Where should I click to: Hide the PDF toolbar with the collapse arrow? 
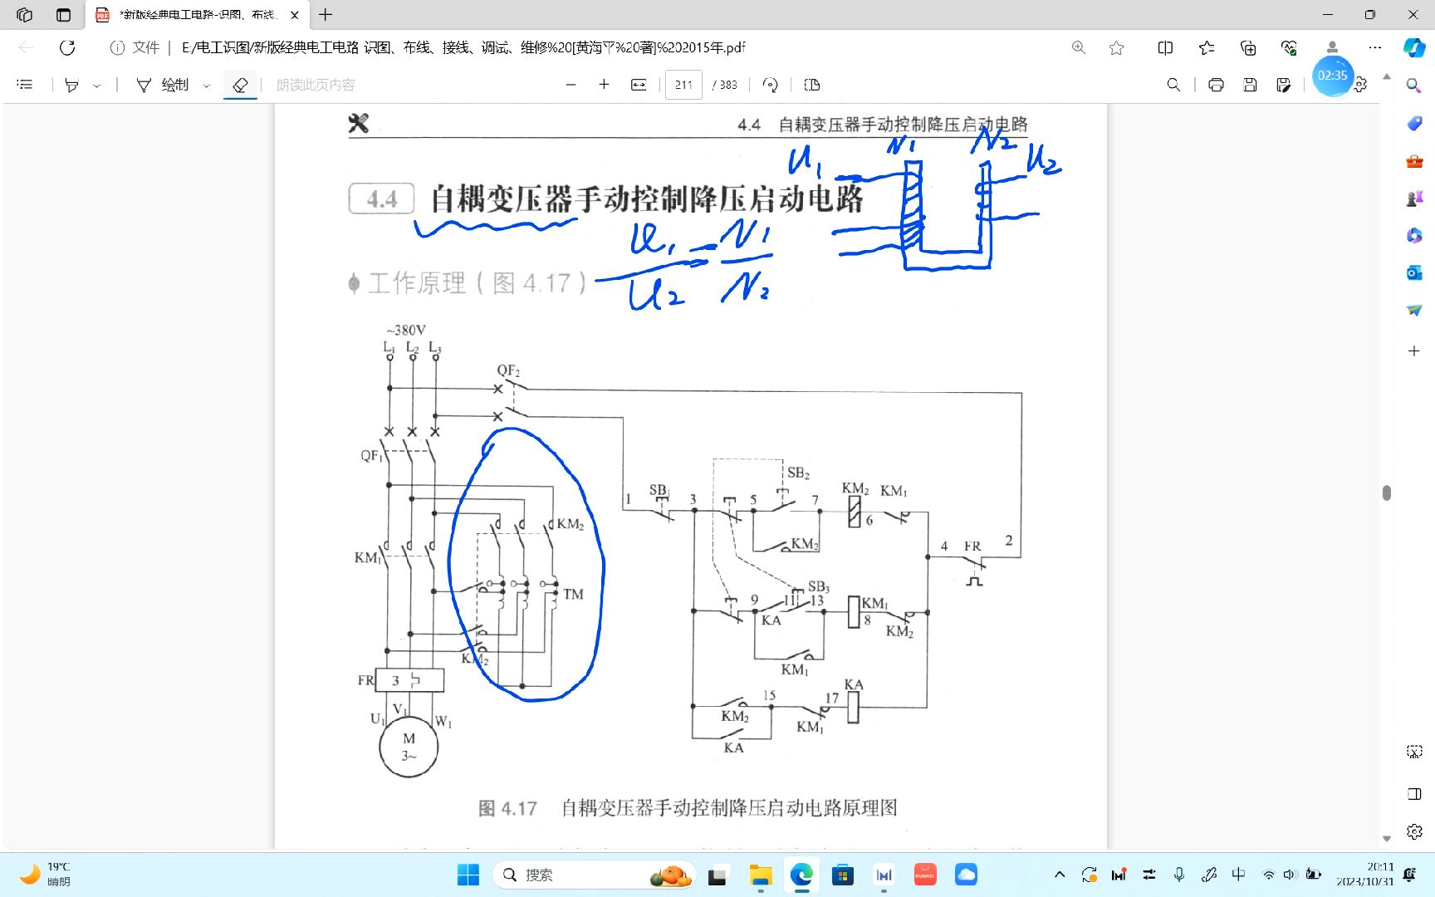point(1386,76)
